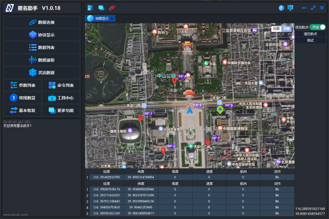Screen dimensions: 329x219
Task: Click the 动作 column header in waypoint table
Action: click(x=278, y=184)
